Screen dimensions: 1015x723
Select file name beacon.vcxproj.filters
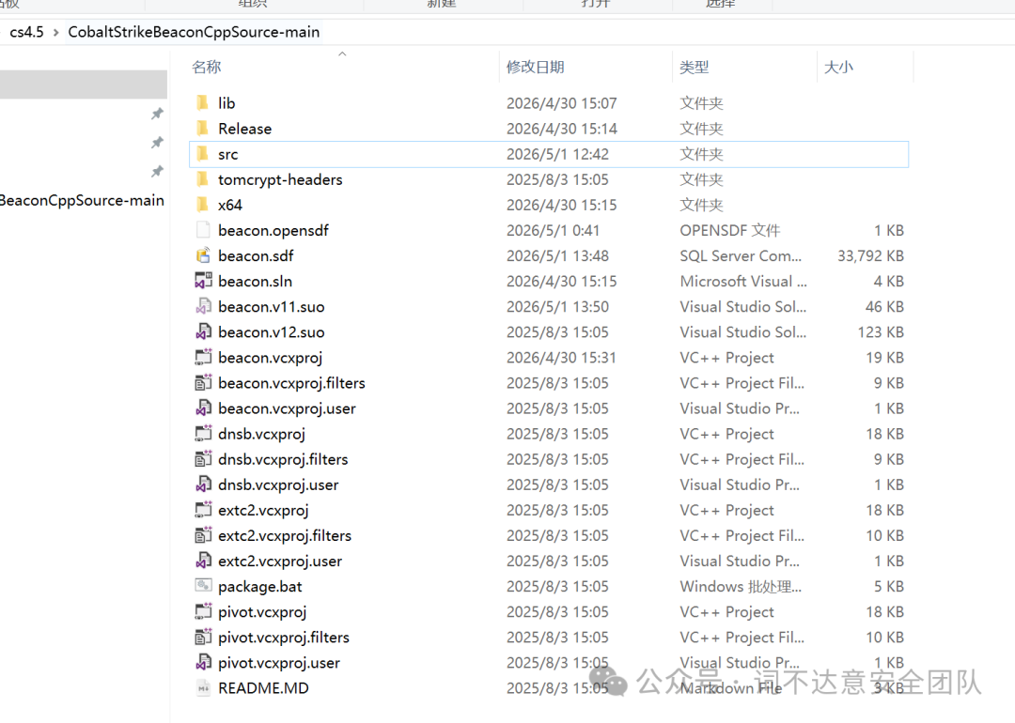291,383
